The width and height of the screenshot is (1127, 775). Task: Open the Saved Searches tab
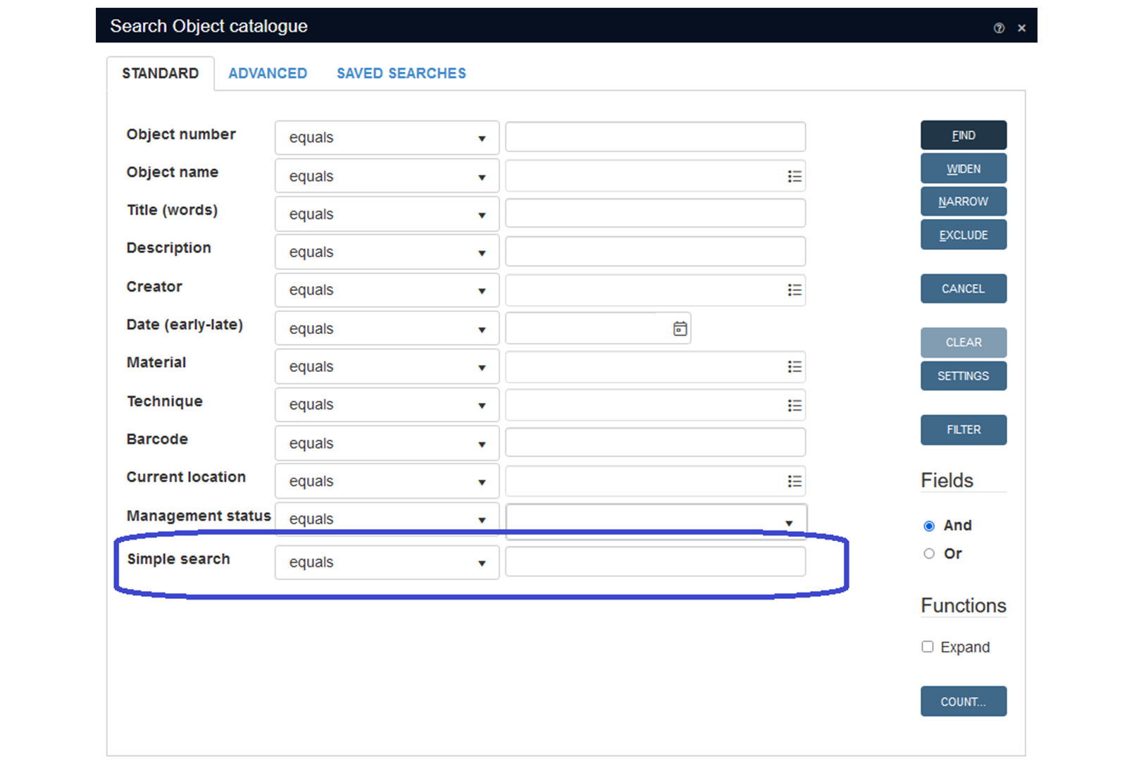[x=401, y=73]
